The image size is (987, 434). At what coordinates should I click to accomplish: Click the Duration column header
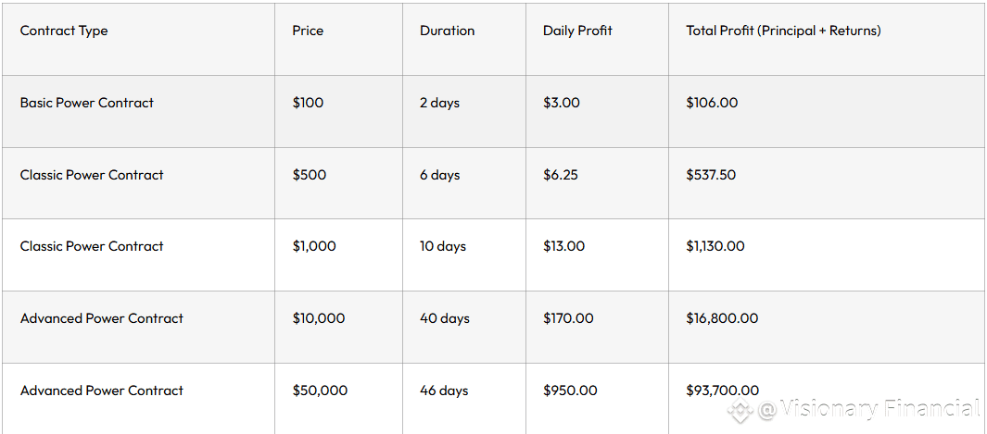[447, 31]
